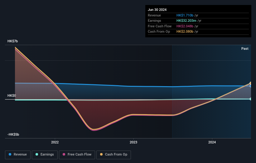Viewport: 256px width, 163px height.
Task: Click the blue Revenue legend dot
Action: tap(10, 154)
